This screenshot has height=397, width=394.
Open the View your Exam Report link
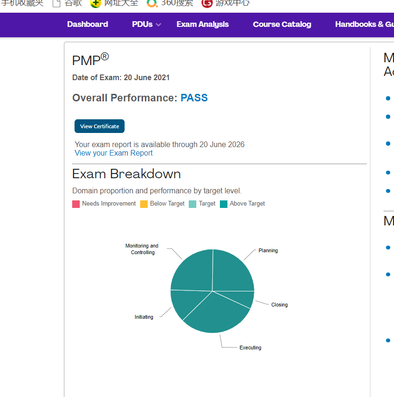(x=114, y=153)
